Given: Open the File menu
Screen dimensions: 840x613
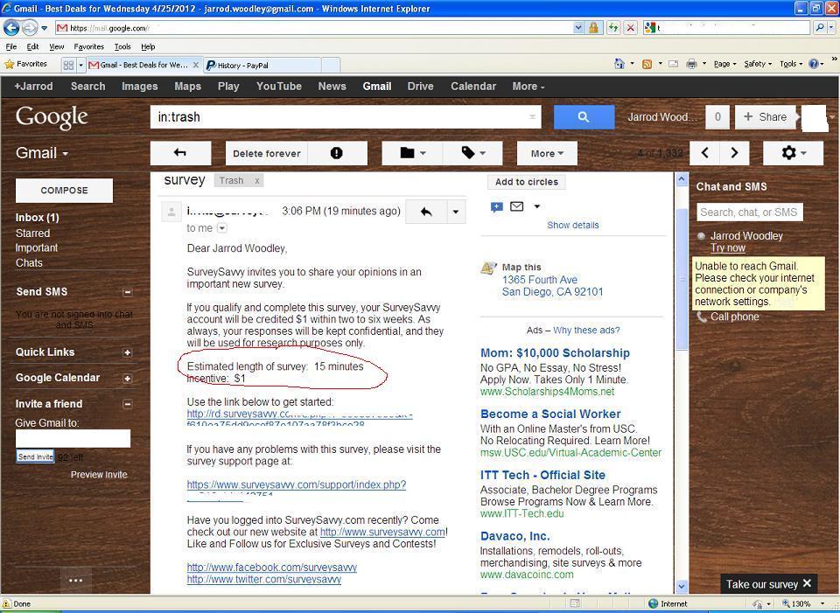Looking at the screenshot, I should pyautogui.click(x=11, y=46).
